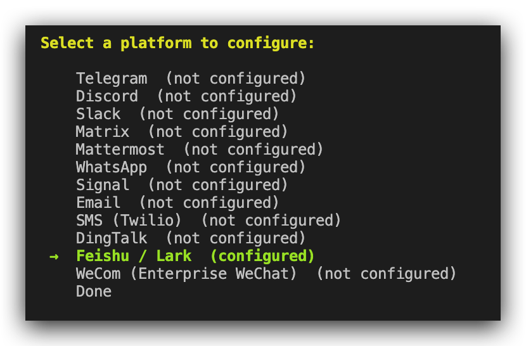526x346 pixels.
Task: Select the Mattermost platform name
Action: 120,150
